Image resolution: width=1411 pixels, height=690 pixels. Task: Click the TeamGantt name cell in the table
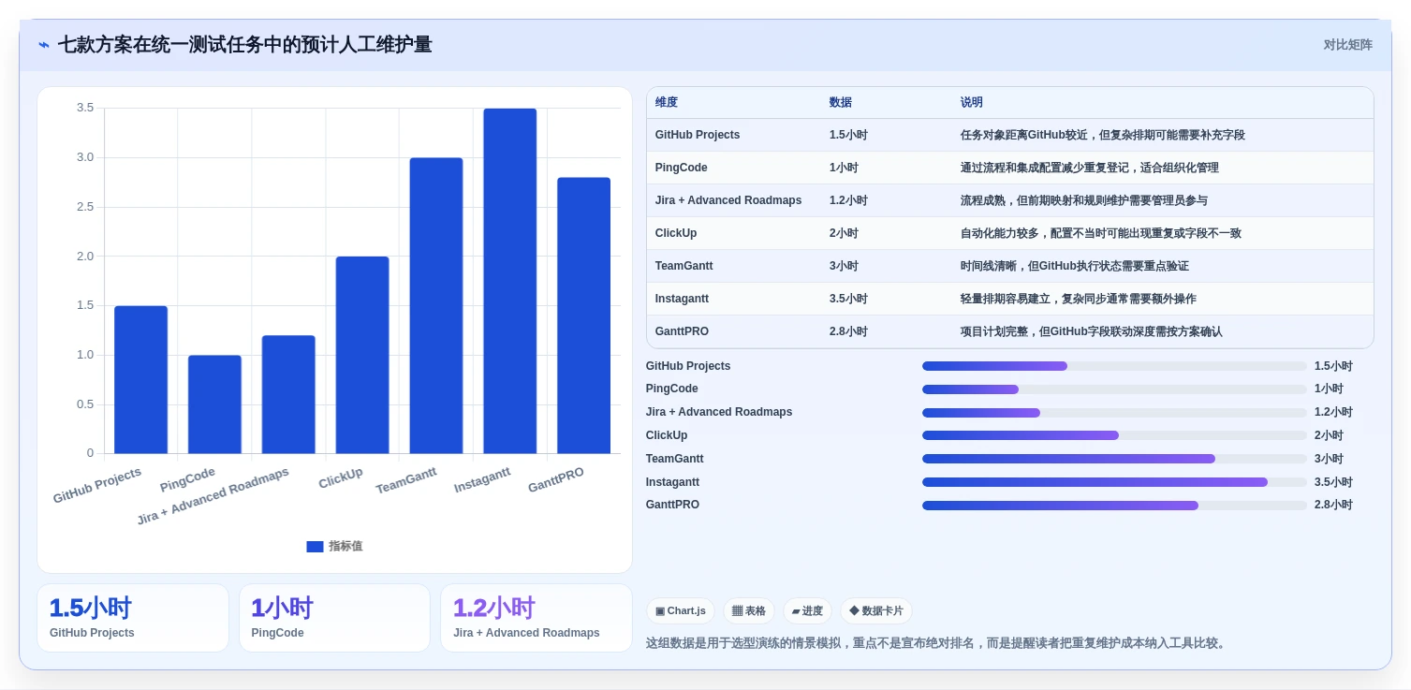tap(684, 266)
